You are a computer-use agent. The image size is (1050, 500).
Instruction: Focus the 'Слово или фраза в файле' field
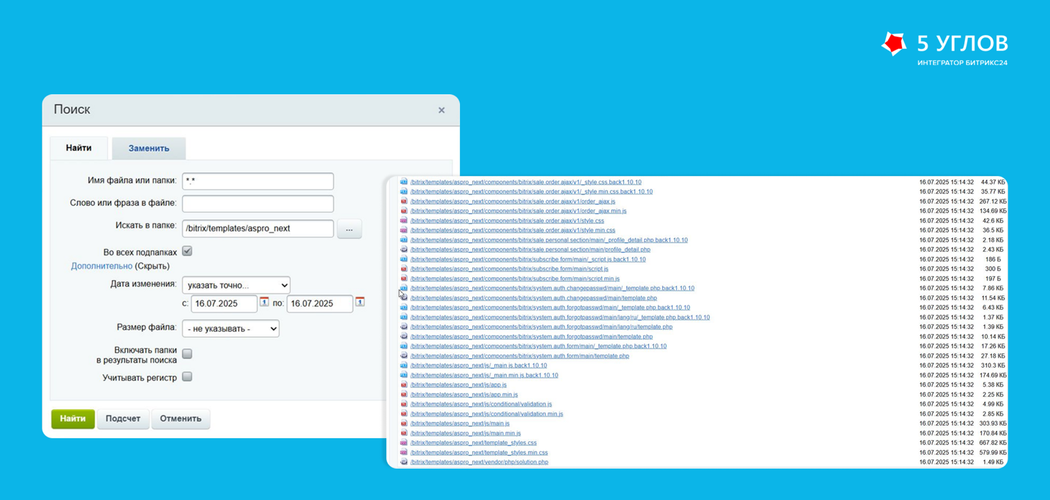[258, 203]
